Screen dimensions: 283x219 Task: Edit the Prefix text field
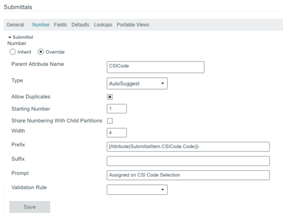[x=188, y=147]
